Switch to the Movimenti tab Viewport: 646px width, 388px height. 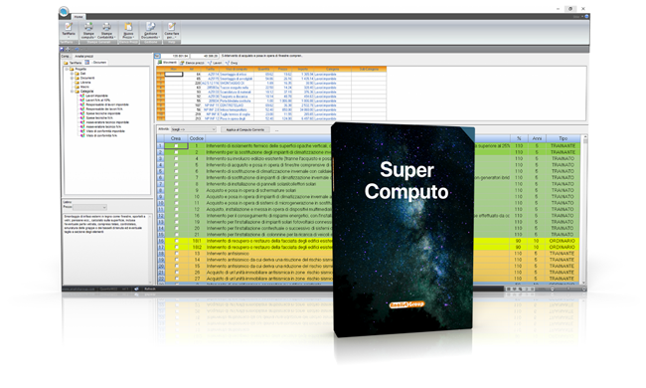[167, 63]
